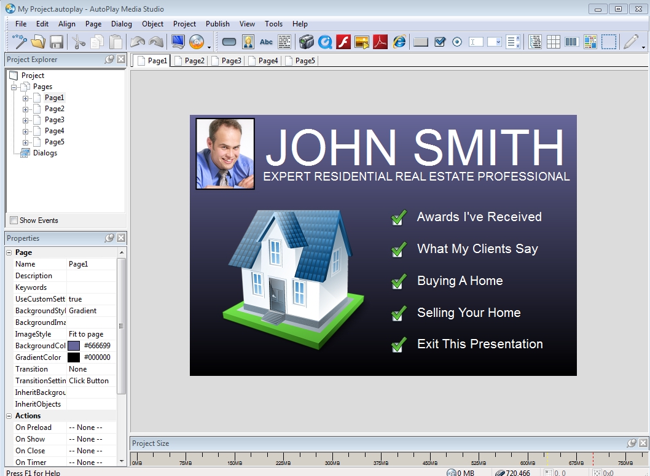Viewport: 650px width, 476px height.
Task: Insert a Label object (Abc icon)
Action: coord(266,42)
